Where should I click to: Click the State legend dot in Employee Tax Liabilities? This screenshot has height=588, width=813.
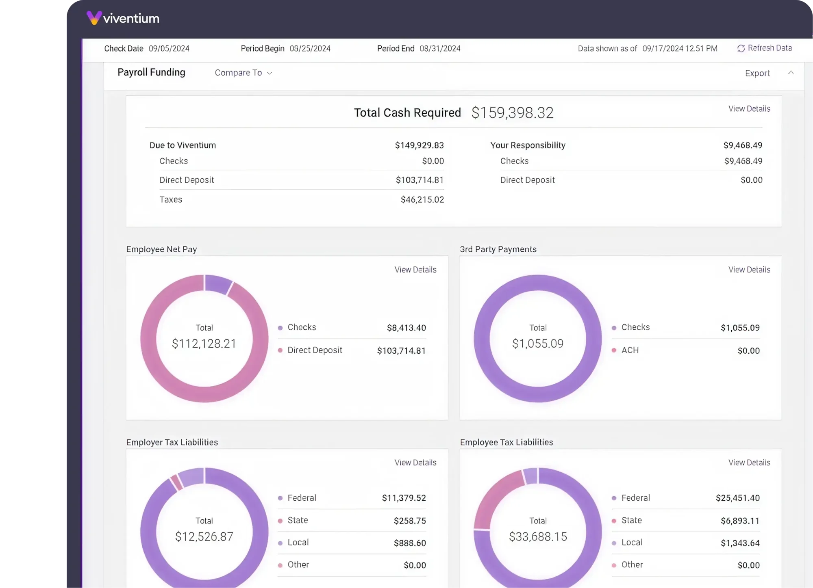pos(614,521)
